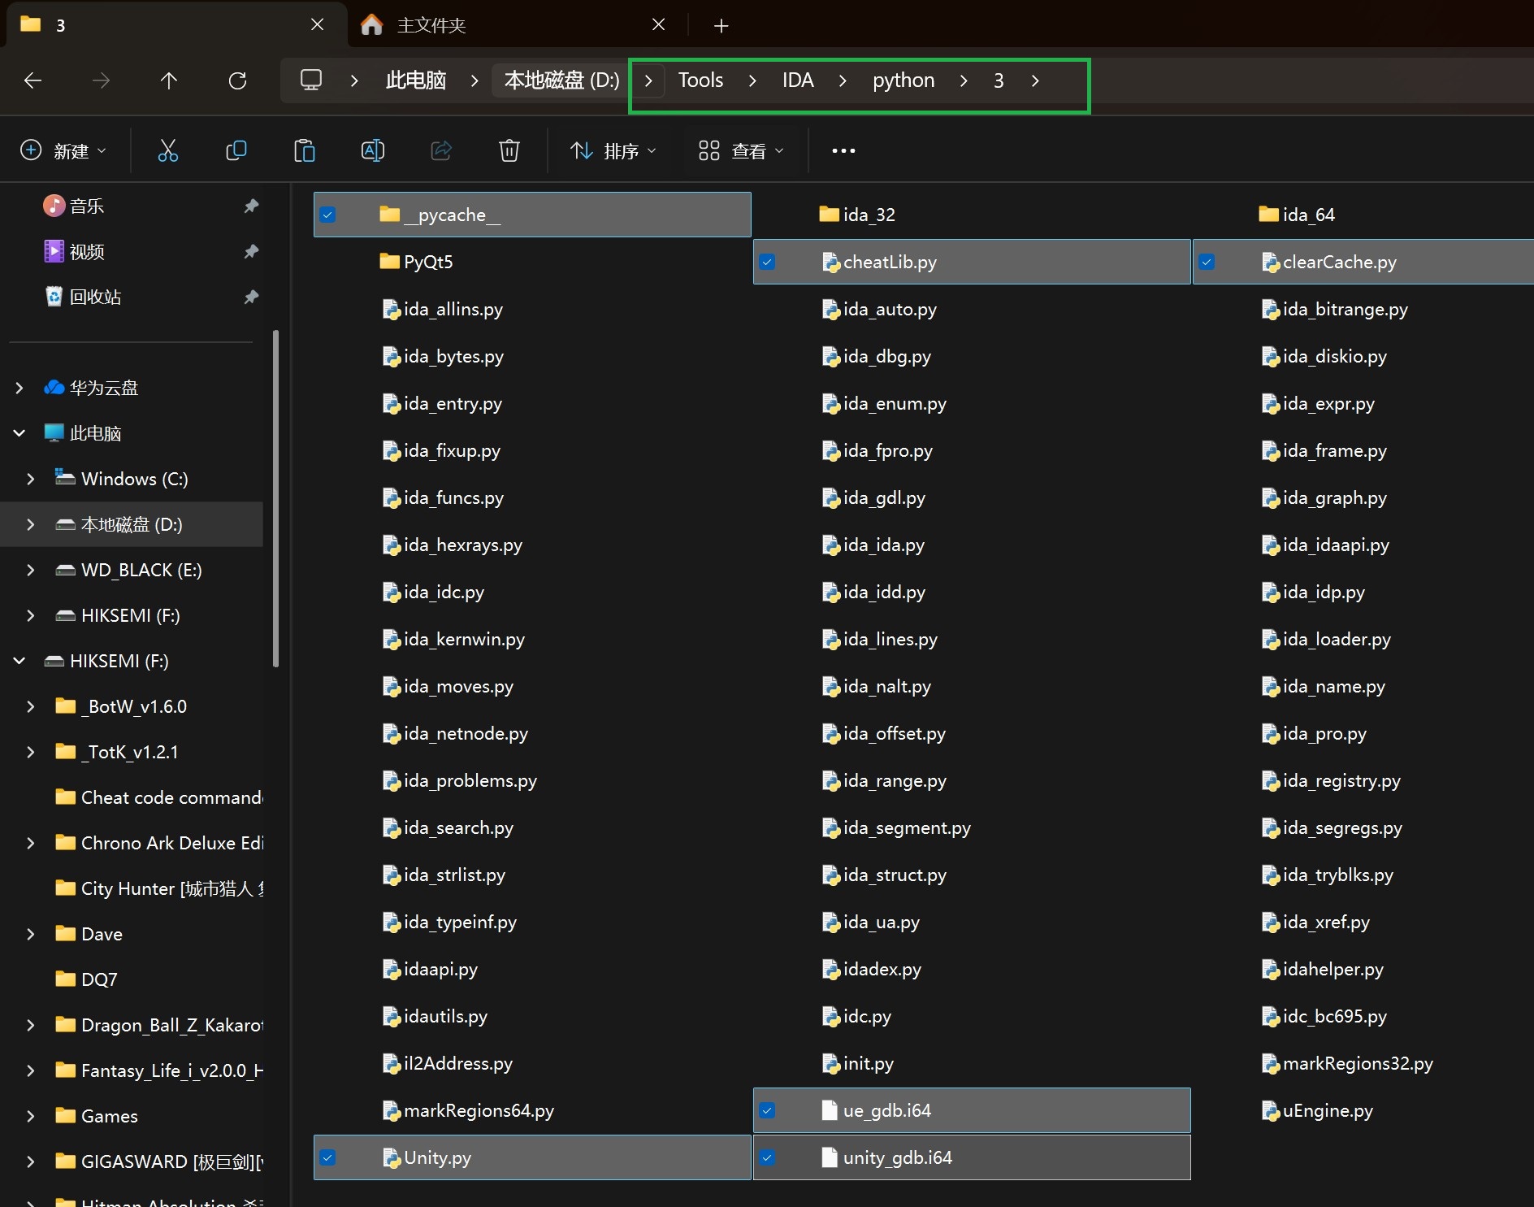The width and height of the screenshot is (1534, 1207).
Task: Click the 新建 new item button
Action: 63,150
